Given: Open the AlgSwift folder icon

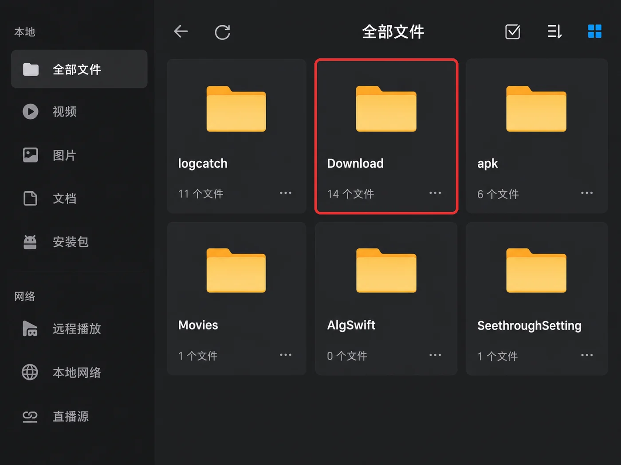Looking at the screenshot, I should coord(386,271).
